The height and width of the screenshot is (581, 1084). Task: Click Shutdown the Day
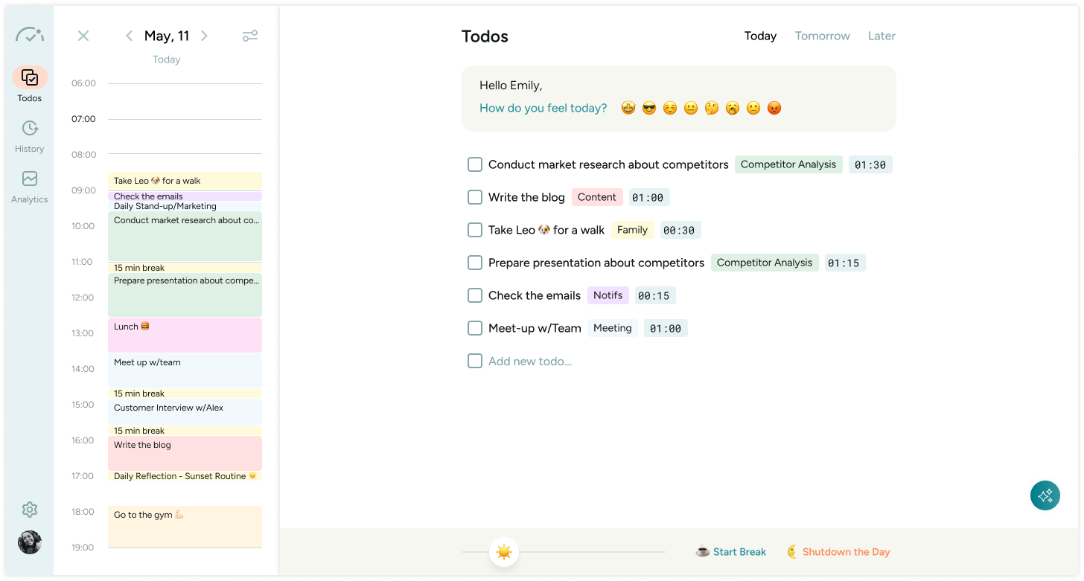tap(847, 551)
